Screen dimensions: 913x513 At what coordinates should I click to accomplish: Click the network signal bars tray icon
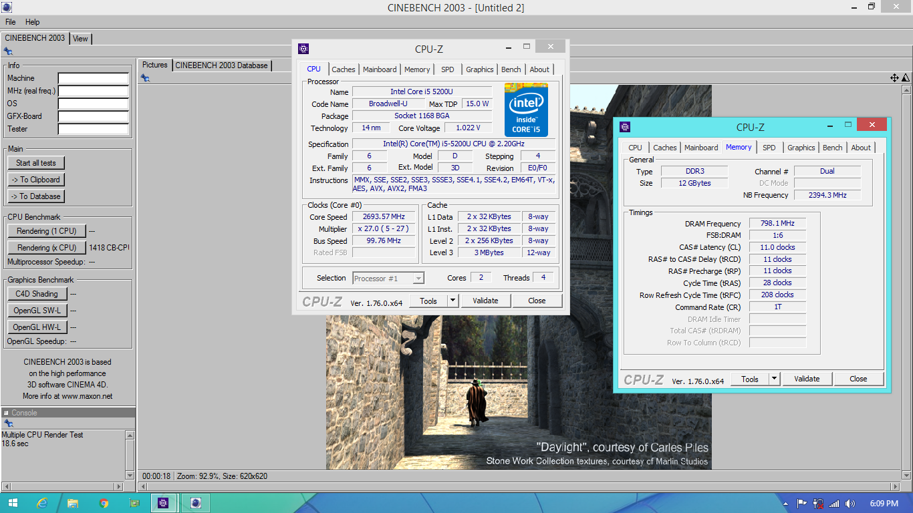pos(834,504)
